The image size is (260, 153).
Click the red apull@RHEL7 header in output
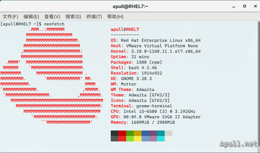[x=125, y=29]
